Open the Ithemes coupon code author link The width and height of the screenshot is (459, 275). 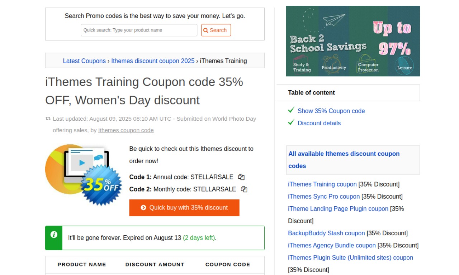tap(126, 130)
